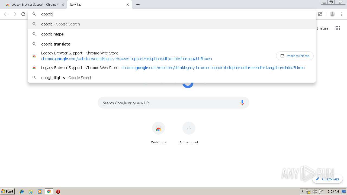
Task: Show hidden system tray icons
Action: (302, 191)
